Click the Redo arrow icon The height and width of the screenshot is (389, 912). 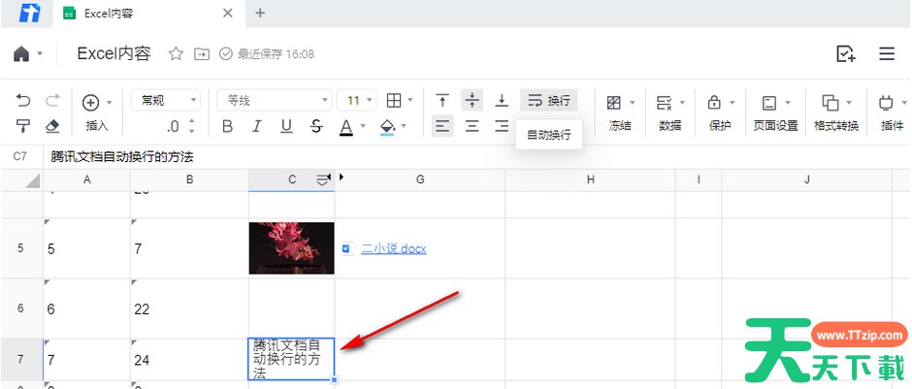tap(53, 101)
